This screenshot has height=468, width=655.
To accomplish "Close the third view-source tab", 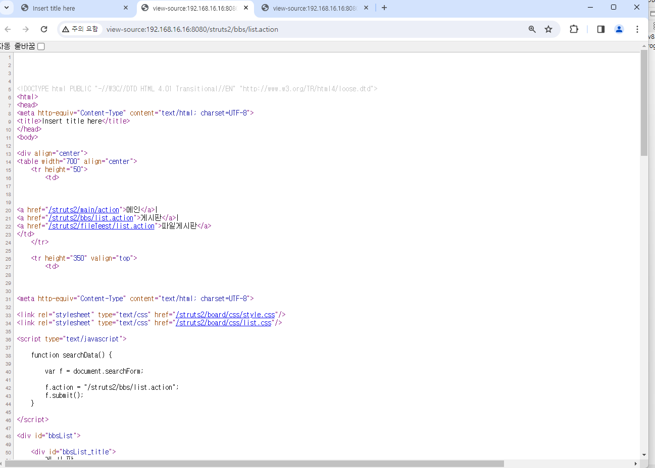I will point(366,8).
